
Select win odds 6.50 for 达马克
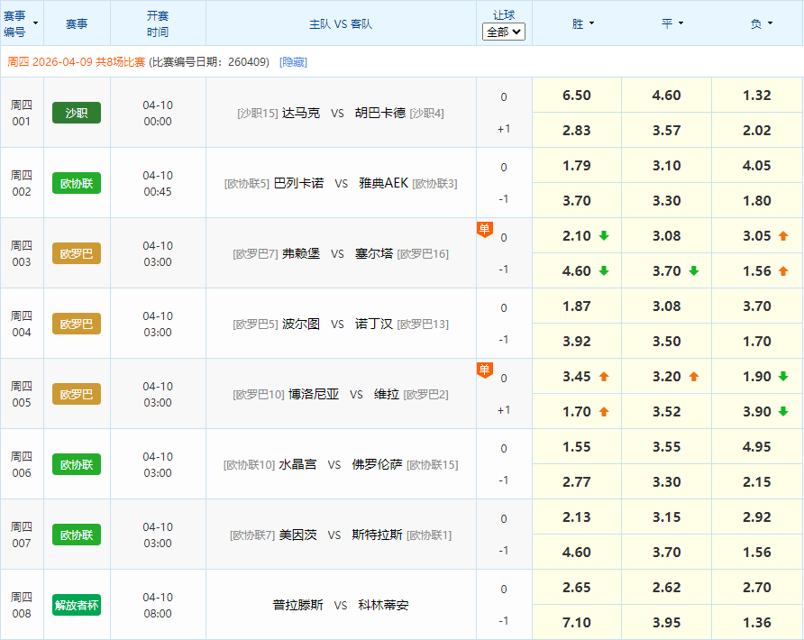tap(577, 96)
